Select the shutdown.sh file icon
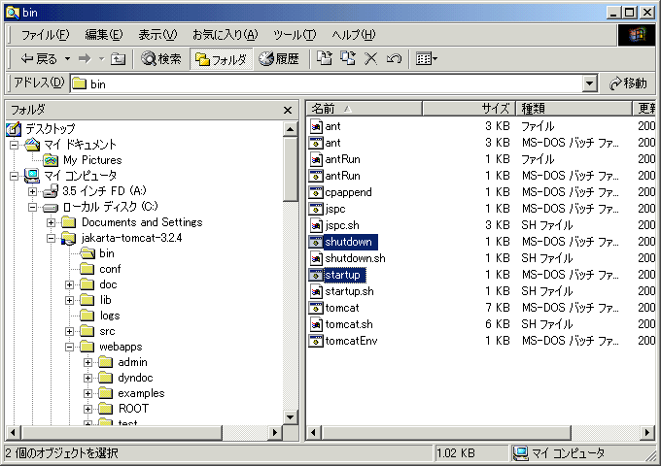661x466 pixels. (x=316, y=258)
